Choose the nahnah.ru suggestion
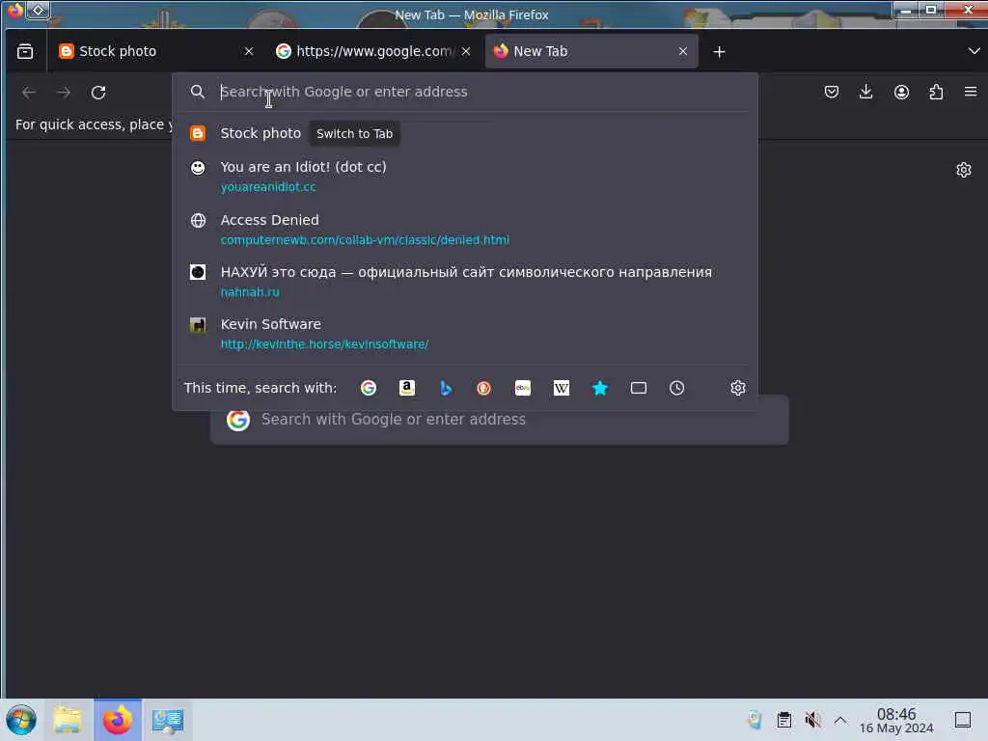 465,282
